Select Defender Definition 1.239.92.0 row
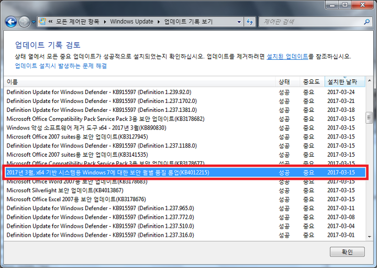The height and width of the screenshot is (268, 377). pos(185,92)
